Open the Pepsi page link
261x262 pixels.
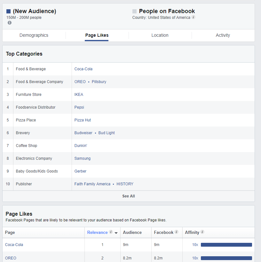point(79,107)
